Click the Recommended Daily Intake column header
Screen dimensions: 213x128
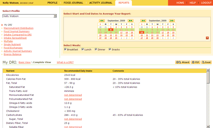(x=78, y=71)
